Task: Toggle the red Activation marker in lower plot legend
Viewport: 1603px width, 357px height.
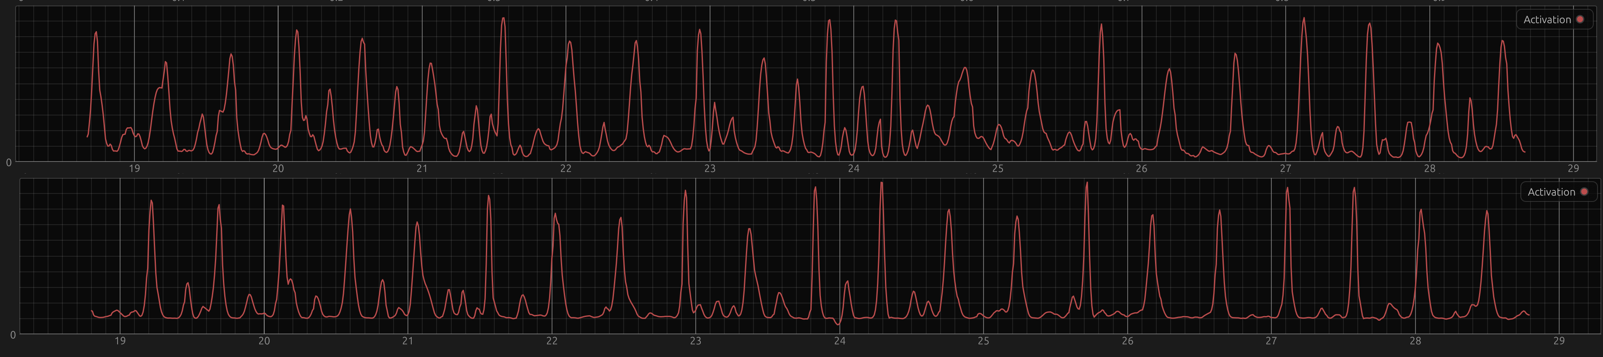Action: pyautogui.click(x=1584, y=191)
